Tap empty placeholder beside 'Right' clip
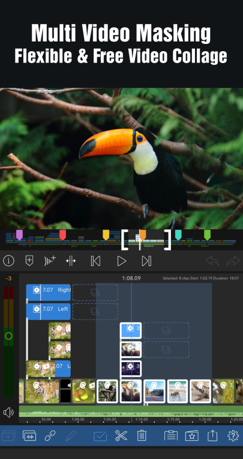 click(x=95, y=292)
